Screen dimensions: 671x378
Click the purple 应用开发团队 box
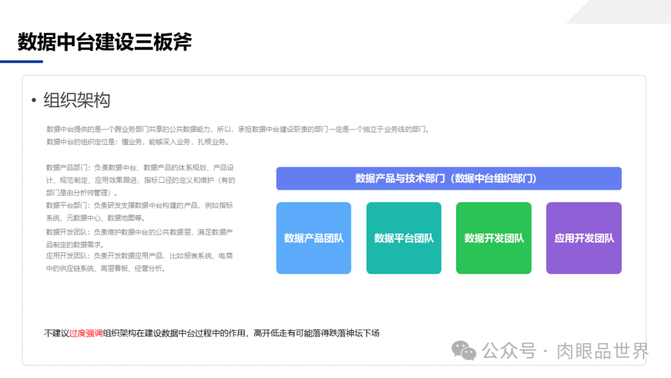click(583, 238)
